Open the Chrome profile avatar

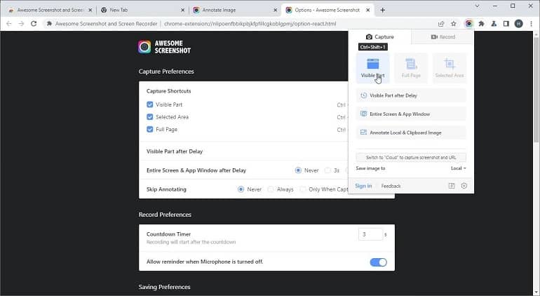[x=519, y=23]
